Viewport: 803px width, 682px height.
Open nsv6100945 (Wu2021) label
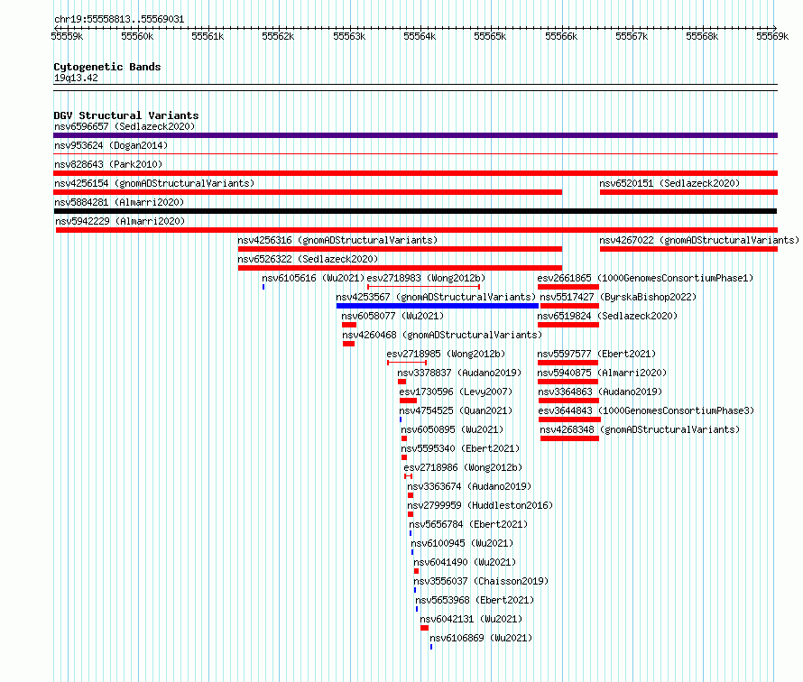click(x=462, y=543)
